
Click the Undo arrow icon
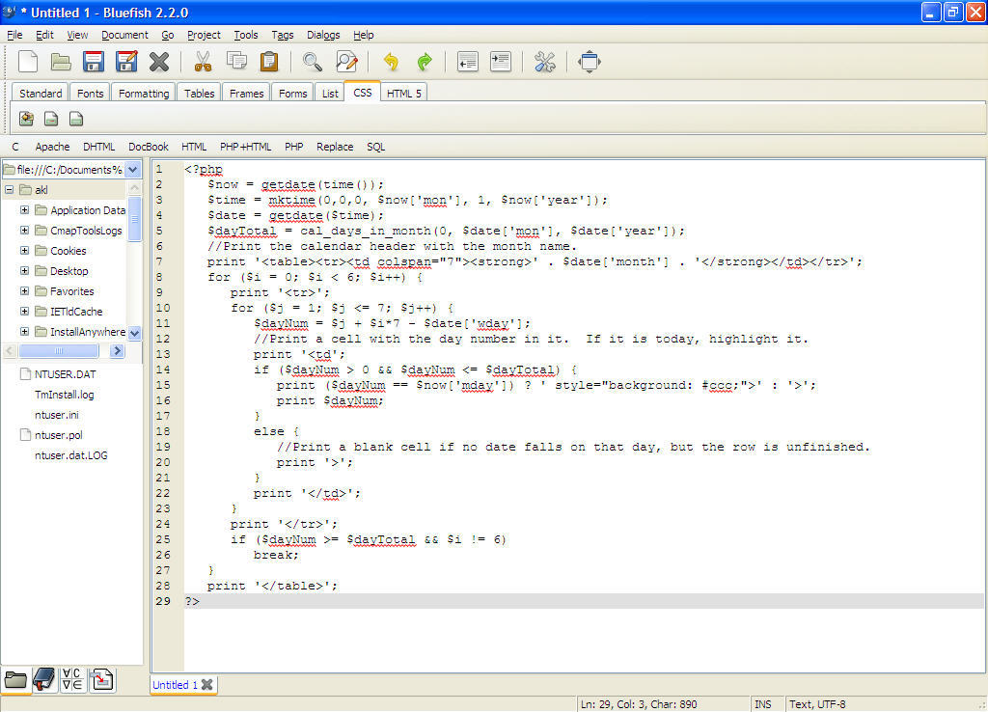[x=390, y=61]
